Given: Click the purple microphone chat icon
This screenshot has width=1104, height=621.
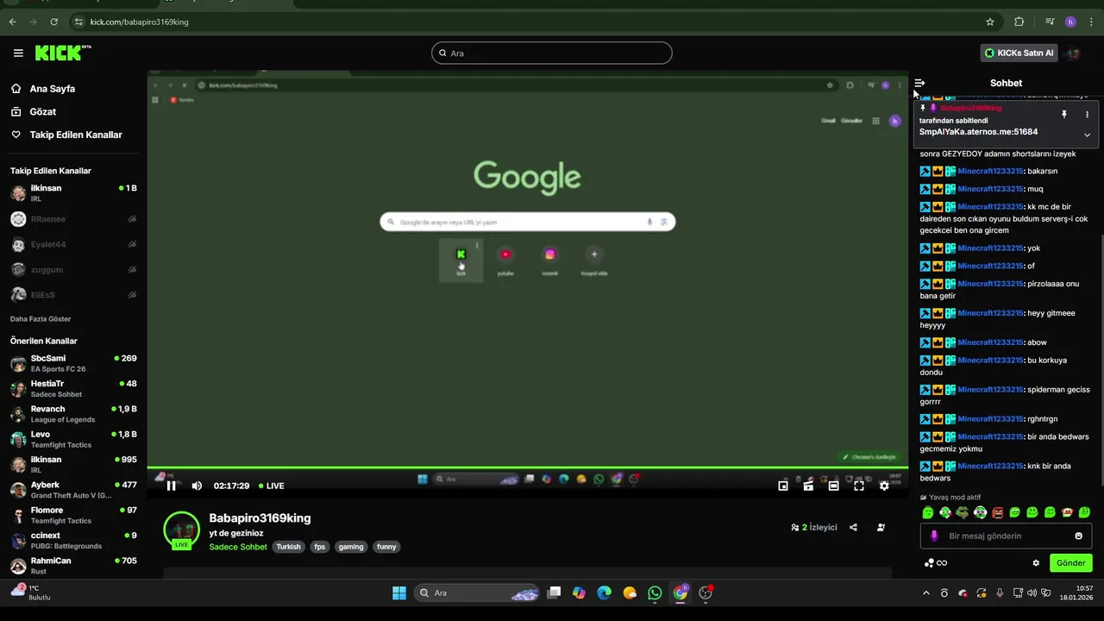Looking at the screenshot, I should coord(934,536).
